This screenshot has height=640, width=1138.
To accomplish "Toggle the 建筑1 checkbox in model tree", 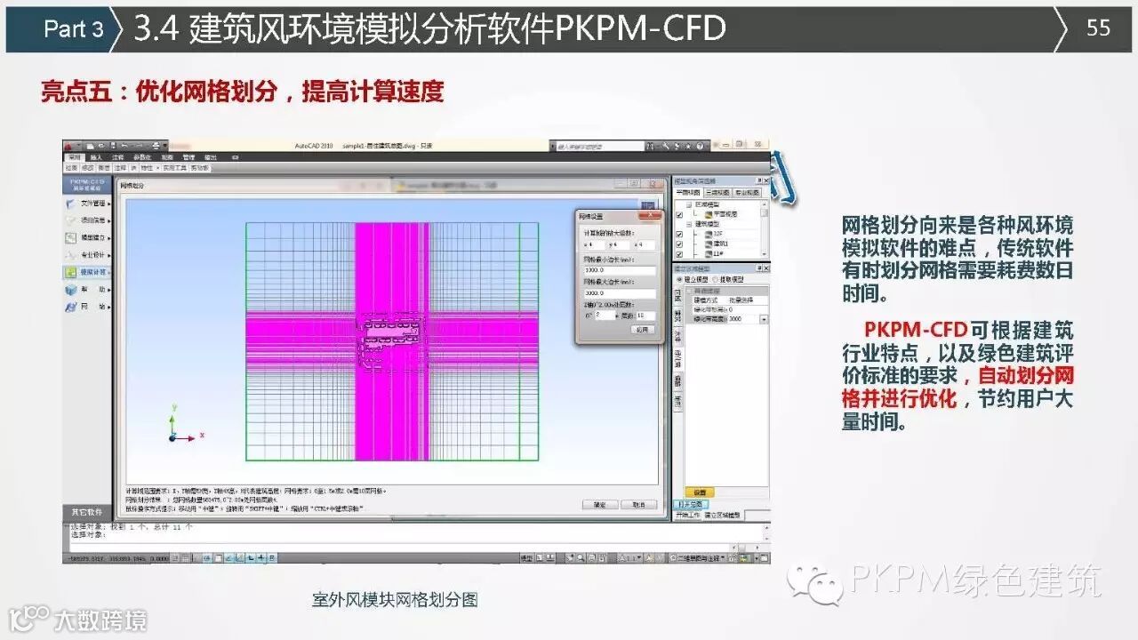I will [x=680, y=244].
